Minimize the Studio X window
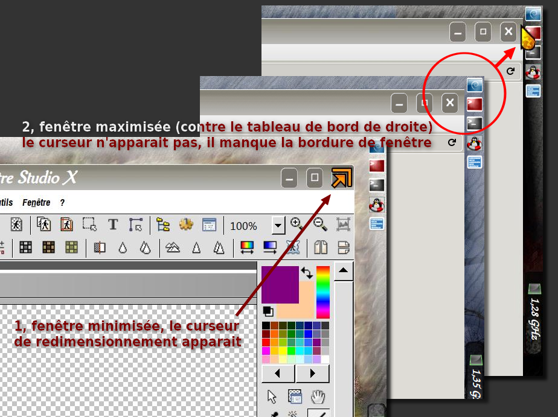 coord(289,178)
